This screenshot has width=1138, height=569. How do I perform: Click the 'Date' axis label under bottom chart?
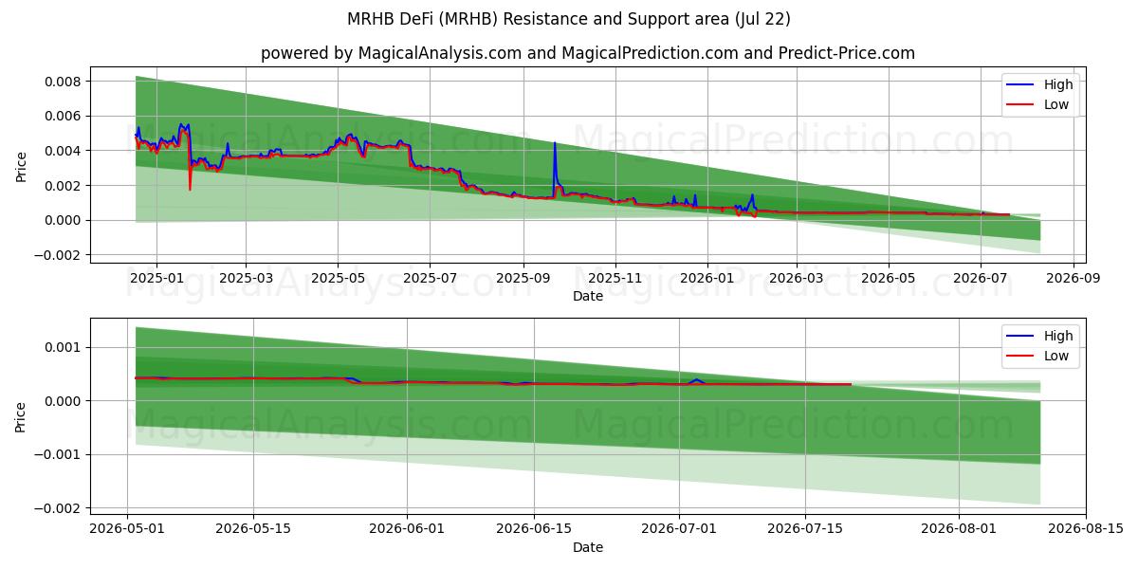coord(588,547)
